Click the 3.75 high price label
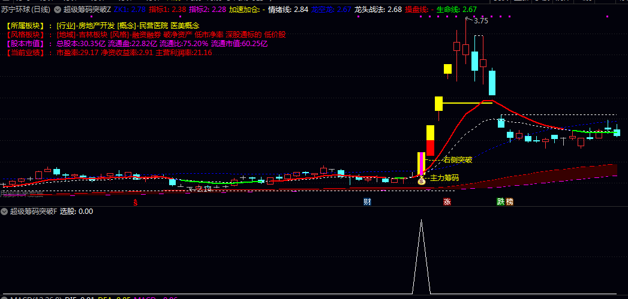This screenshot has height=299, width=628. 480,21
